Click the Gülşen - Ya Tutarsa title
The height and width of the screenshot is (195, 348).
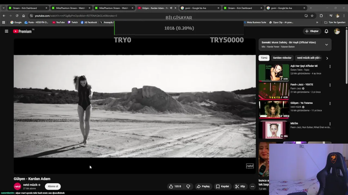tap(302, 103)
